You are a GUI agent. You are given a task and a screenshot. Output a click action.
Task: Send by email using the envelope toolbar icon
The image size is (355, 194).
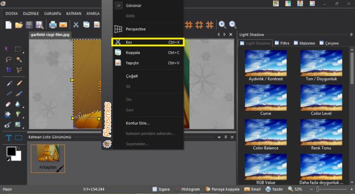click(x=63, y=25)
